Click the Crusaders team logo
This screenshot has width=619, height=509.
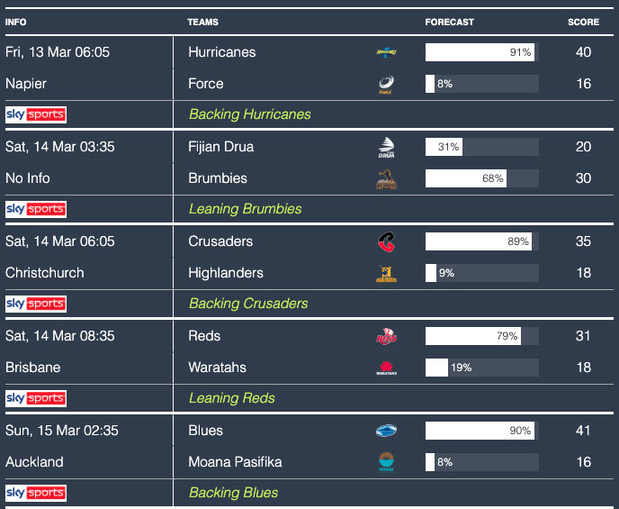[x=386, y=242]
